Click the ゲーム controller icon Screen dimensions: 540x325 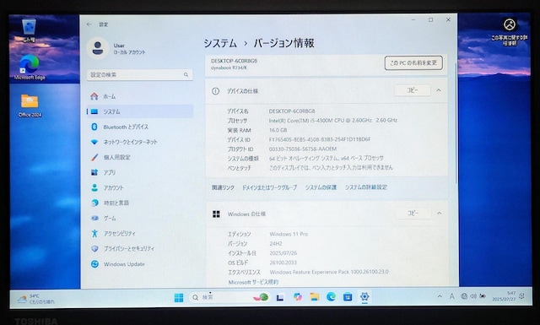coord(94,218)
